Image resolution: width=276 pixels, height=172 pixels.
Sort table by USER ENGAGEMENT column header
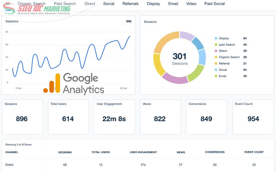tap(143, 152)
